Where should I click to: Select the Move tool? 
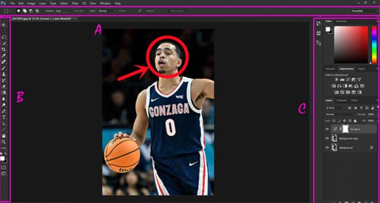(x=4, y=24)
